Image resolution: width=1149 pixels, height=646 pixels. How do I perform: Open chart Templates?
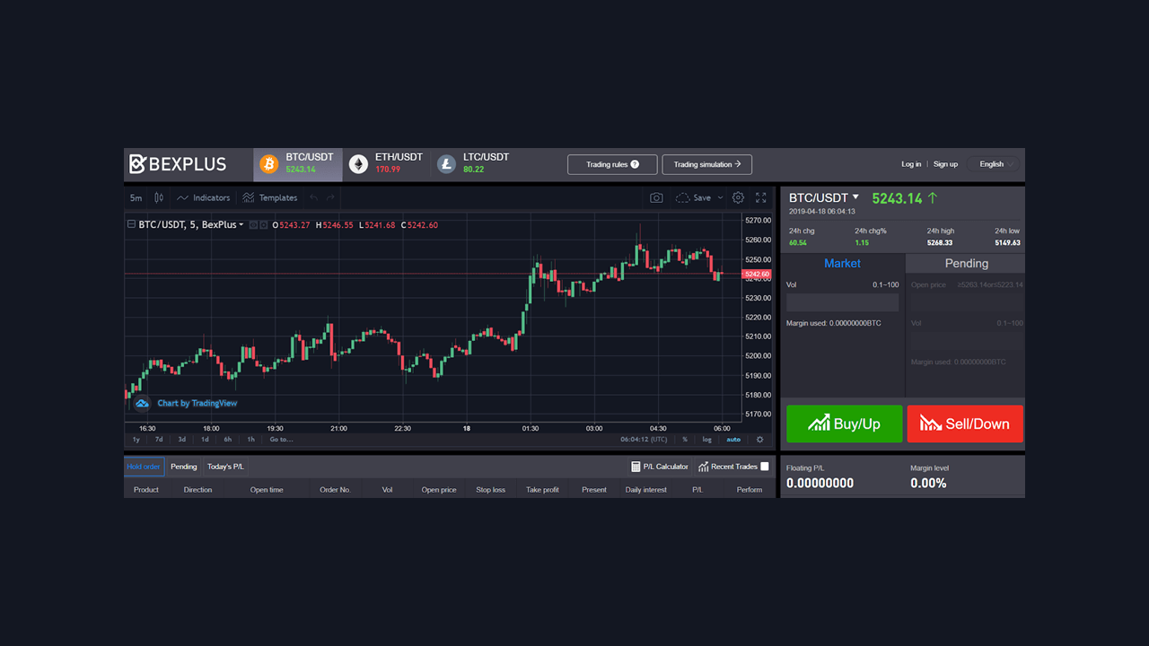coord(270,197)
